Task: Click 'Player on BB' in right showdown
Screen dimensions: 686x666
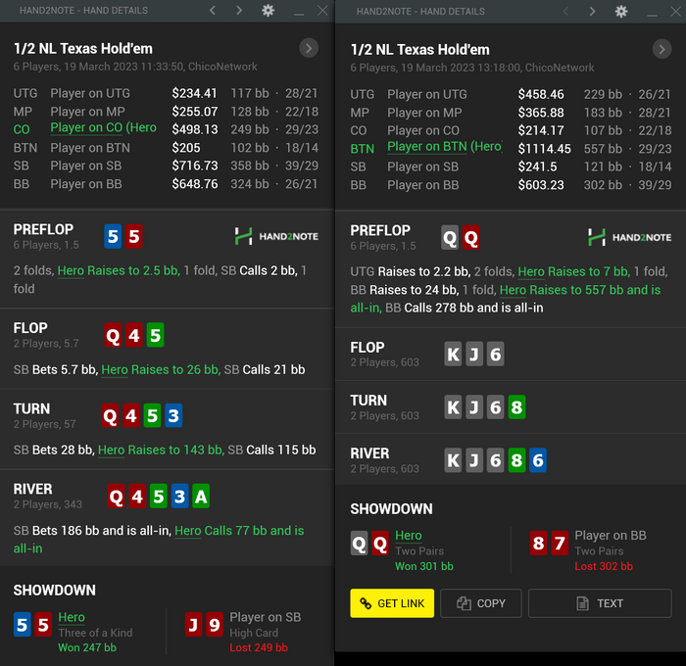Action: pos(611,536)
